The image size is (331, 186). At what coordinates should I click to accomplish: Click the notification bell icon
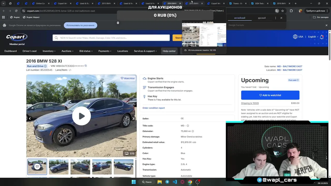coord(322,37)
